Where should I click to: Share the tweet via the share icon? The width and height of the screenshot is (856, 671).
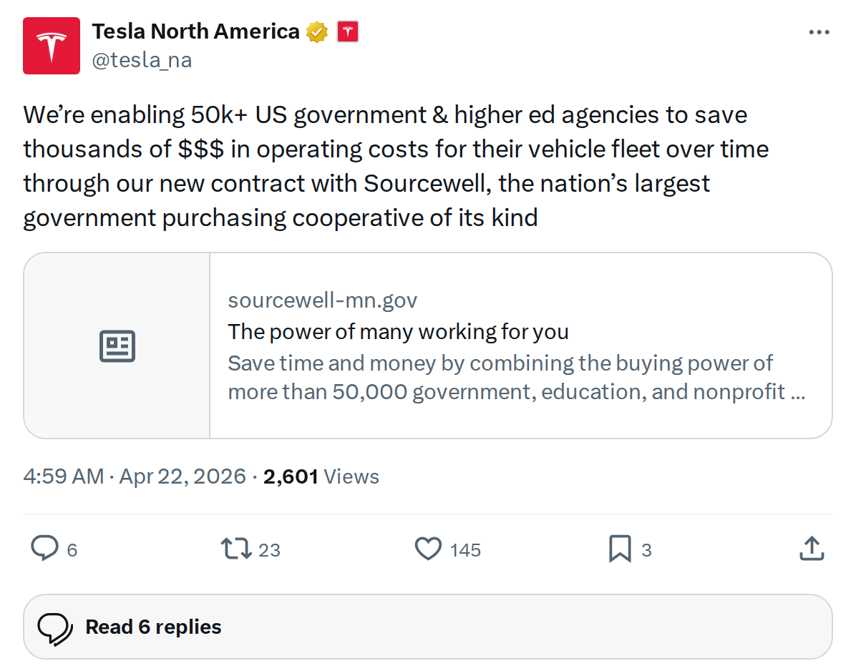812,548
